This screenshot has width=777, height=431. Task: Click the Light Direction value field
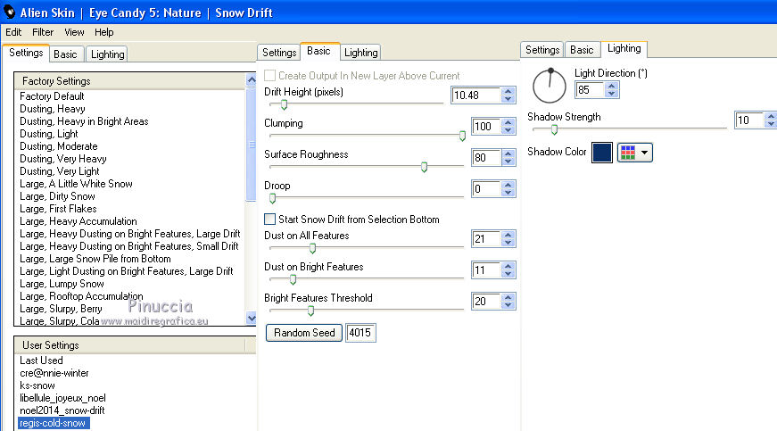click(590, 89)
